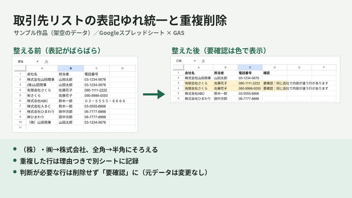This screenshot has height=198, width=352.
Task: Select cell 株式会社ひまわり in before sheet row 8
Action: [42, 112]
